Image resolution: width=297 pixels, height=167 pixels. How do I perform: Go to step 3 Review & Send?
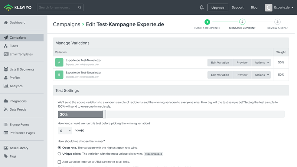277,22
